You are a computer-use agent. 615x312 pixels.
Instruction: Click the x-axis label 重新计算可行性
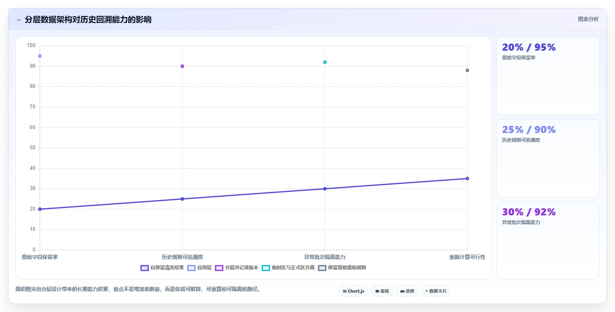click(x=467, y=257)
